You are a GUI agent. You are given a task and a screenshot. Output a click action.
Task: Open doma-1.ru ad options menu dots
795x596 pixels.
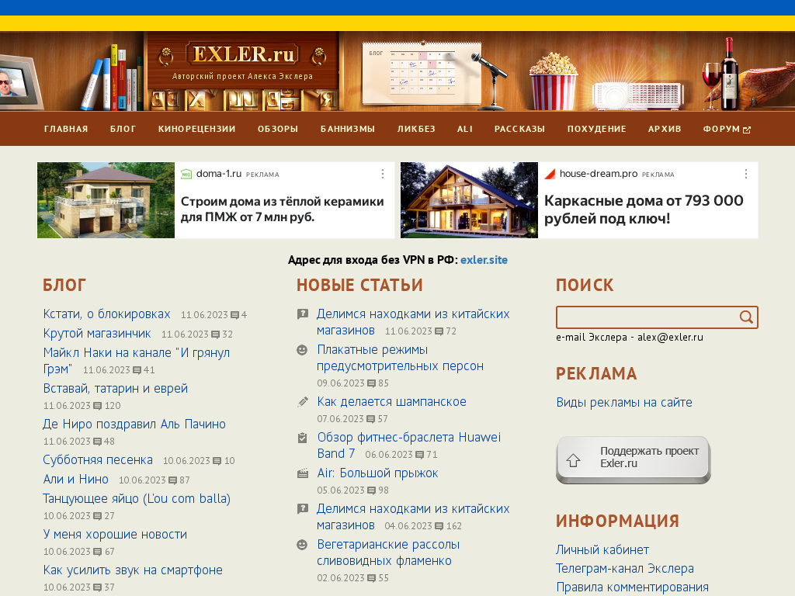(x=383, y=175)
